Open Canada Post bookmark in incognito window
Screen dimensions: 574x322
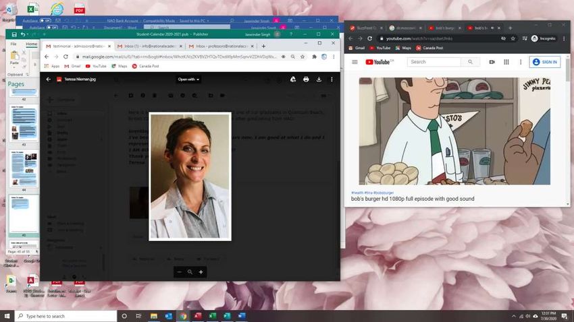click(x=429, y=48)
